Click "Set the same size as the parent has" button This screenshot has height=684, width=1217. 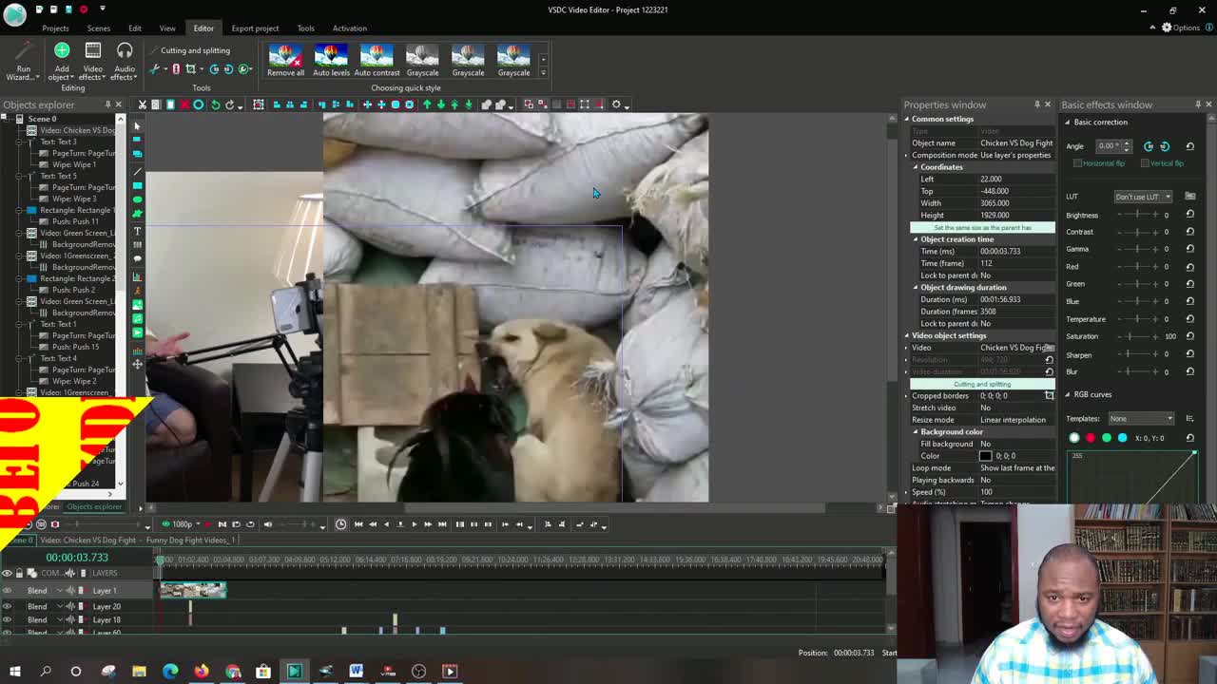click(x=982, y=227)
